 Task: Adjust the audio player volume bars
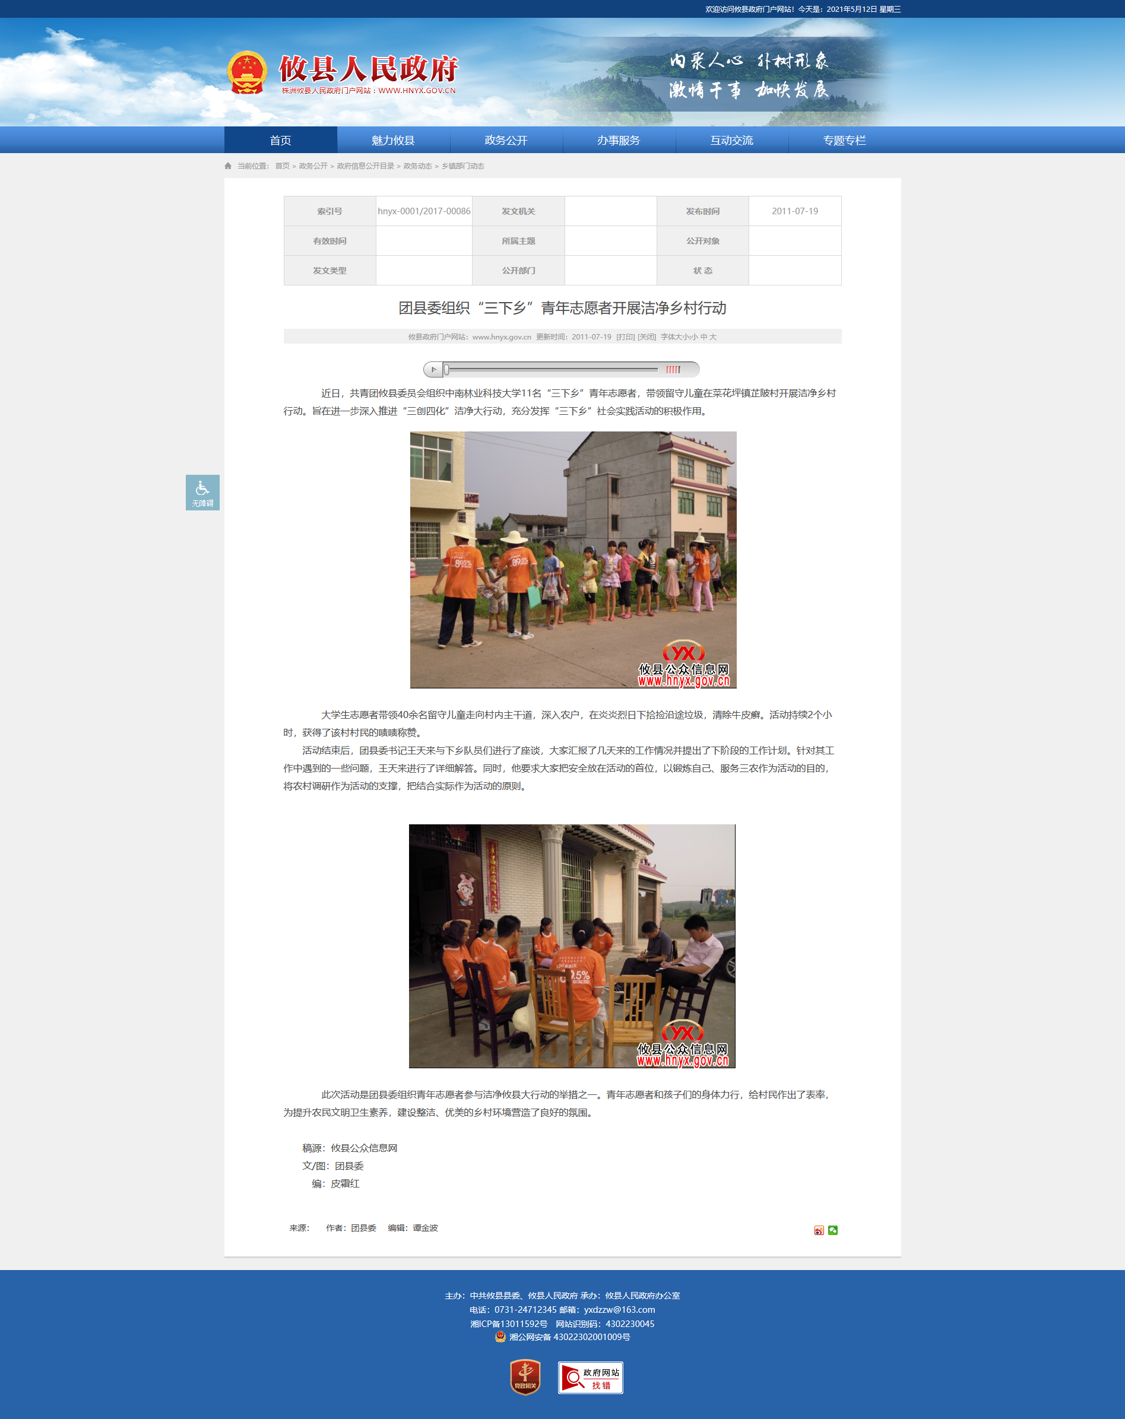673,369
